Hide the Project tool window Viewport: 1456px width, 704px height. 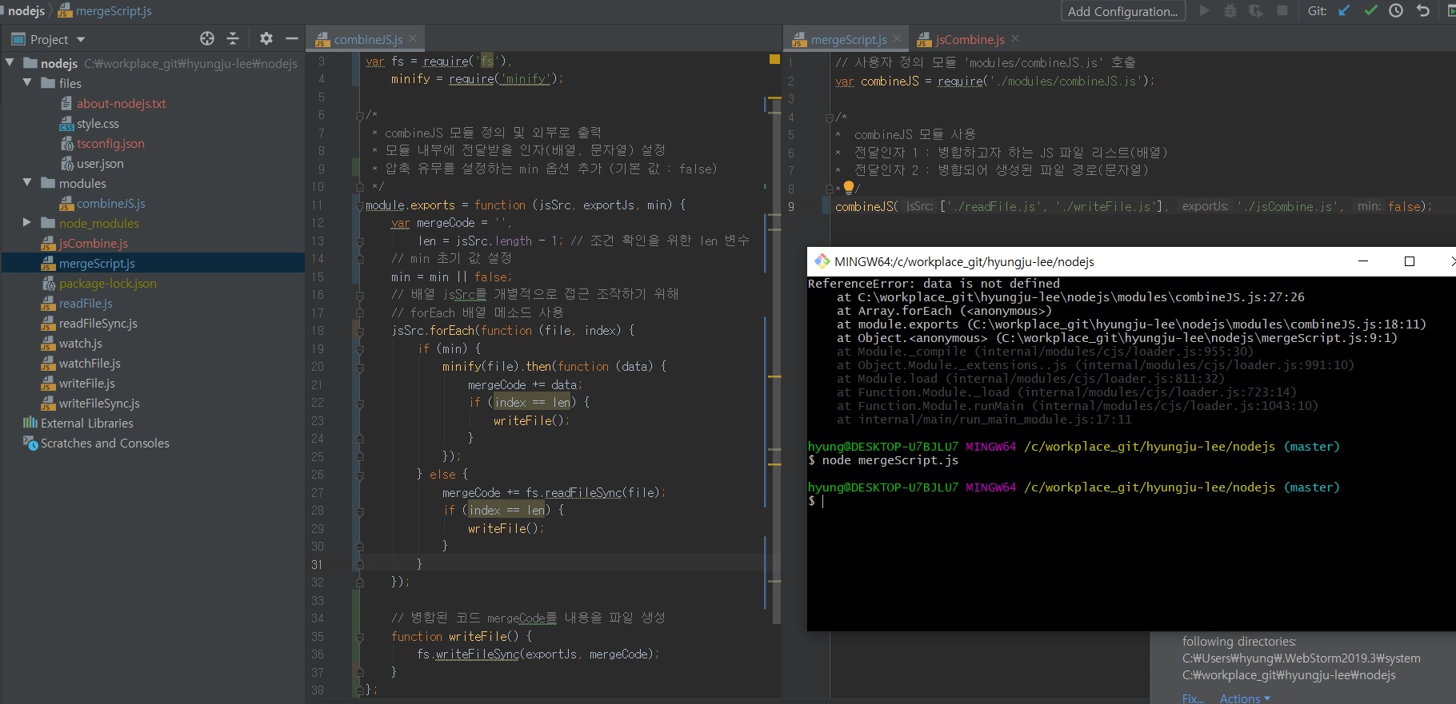tap(292, 38)
